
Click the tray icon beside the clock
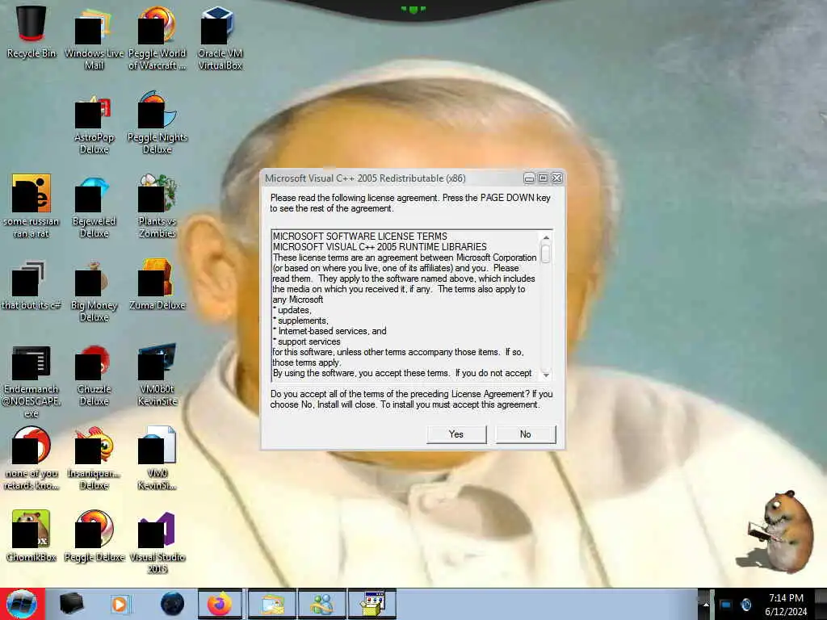[745, 604]
